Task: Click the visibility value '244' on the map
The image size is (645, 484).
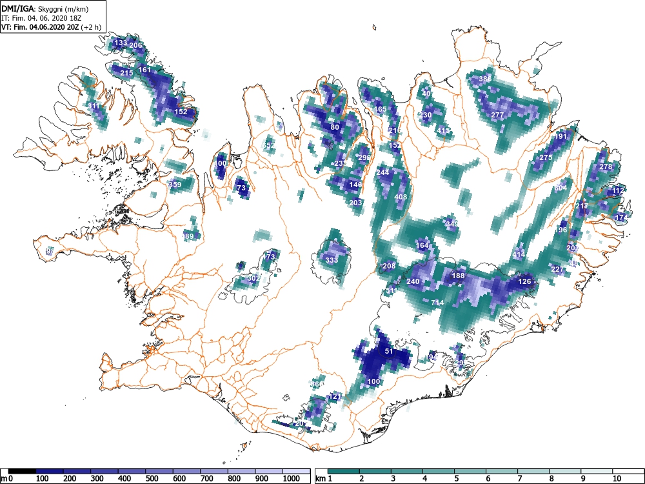Action: (382, 172)
